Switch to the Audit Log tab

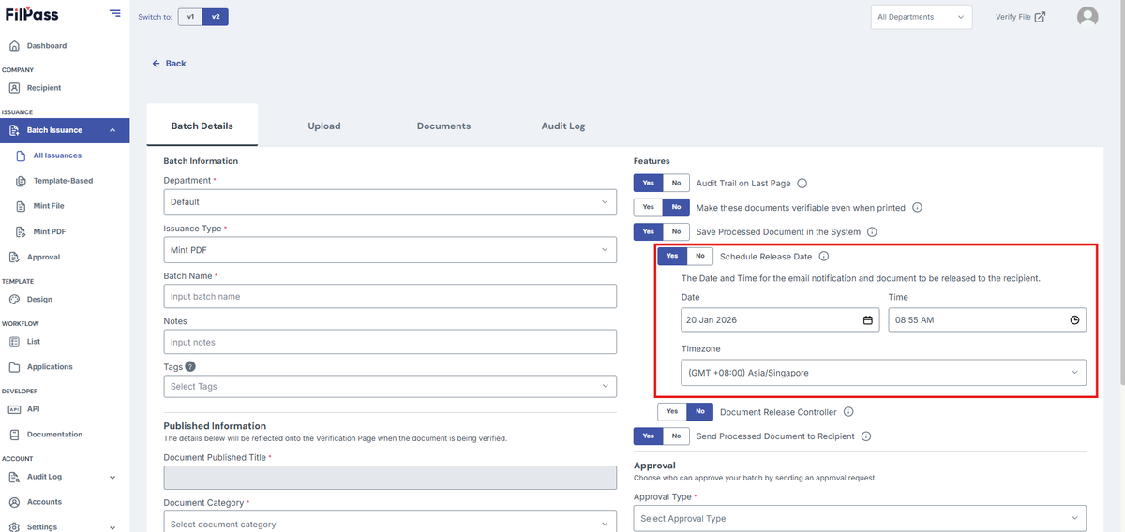tap(563, 126)
